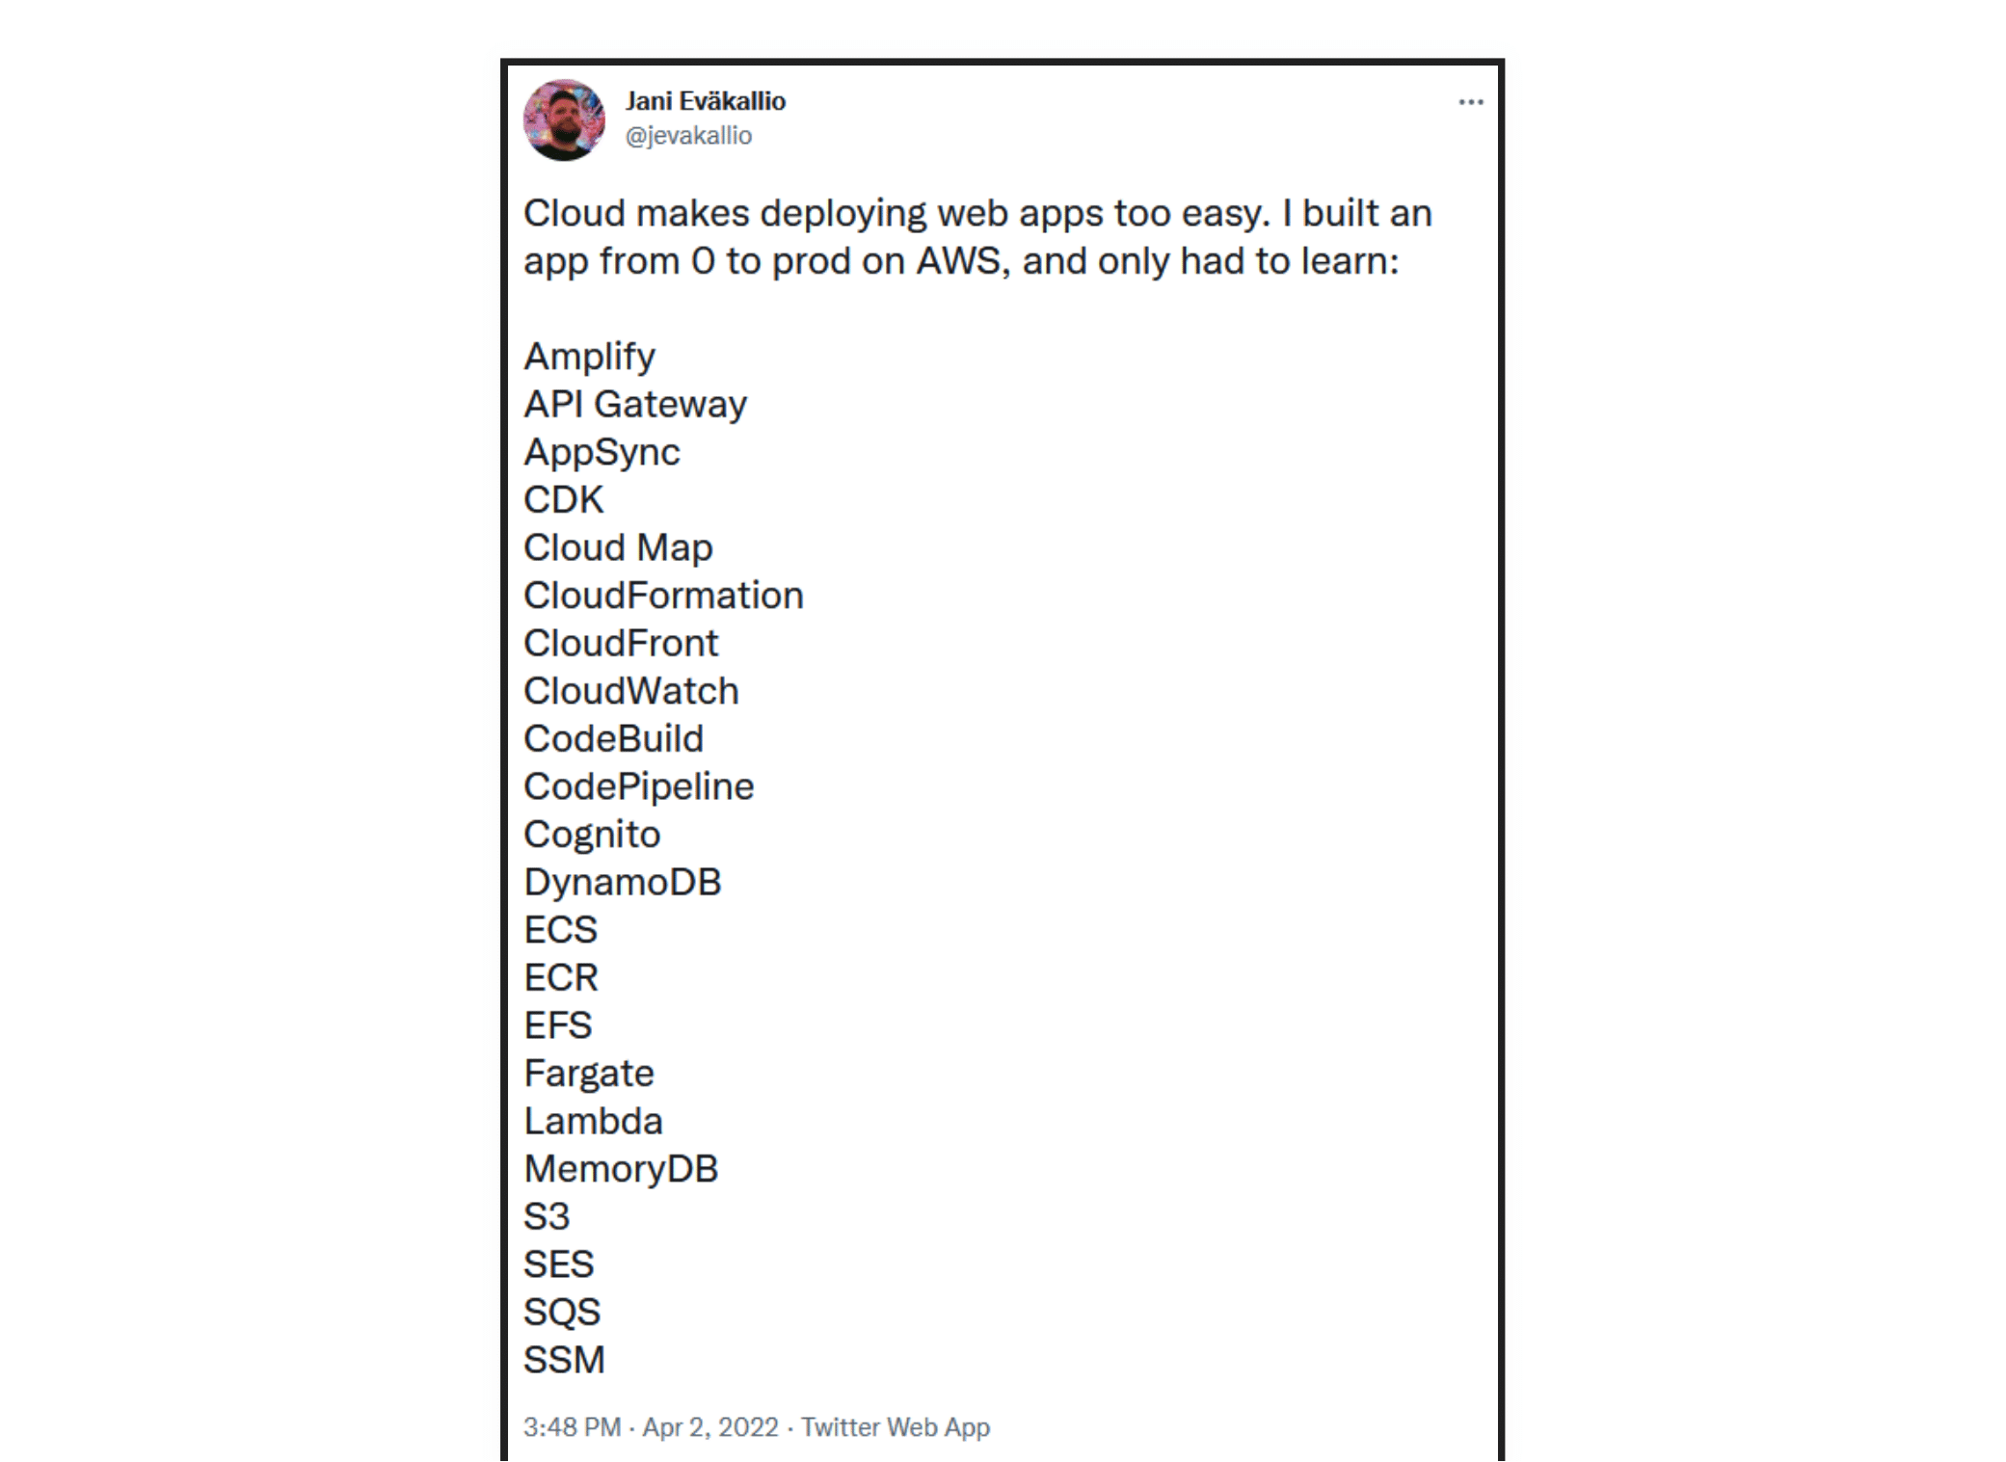2006x1462 pixels.
Task: Click the word Amplify in the list
Action: pyautogui.click(x=589, y=357)
